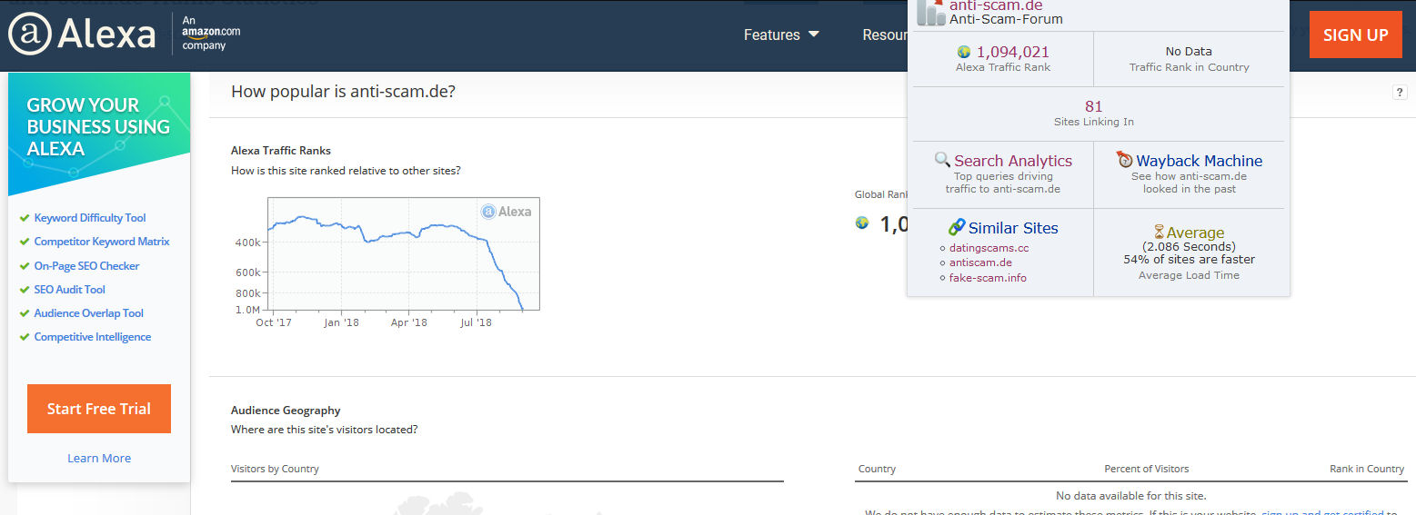This screenshot has width=1416, height=515.
Task: Click the Alexa logo in header
Action: (83, 35)
